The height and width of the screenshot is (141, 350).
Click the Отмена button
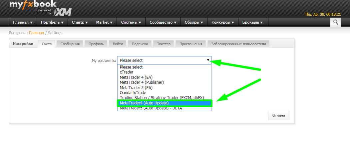click(279, 116)
